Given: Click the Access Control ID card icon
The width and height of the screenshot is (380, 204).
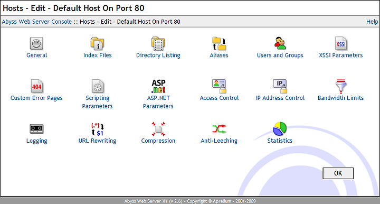Looking at the screenshot, I should (x=219, y=86).
